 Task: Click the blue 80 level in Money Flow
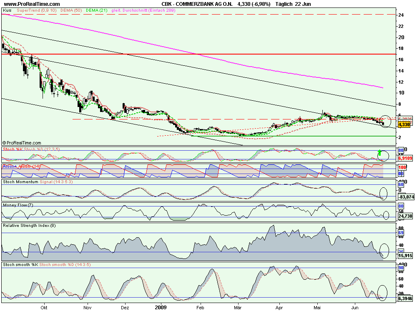point(401,206)
